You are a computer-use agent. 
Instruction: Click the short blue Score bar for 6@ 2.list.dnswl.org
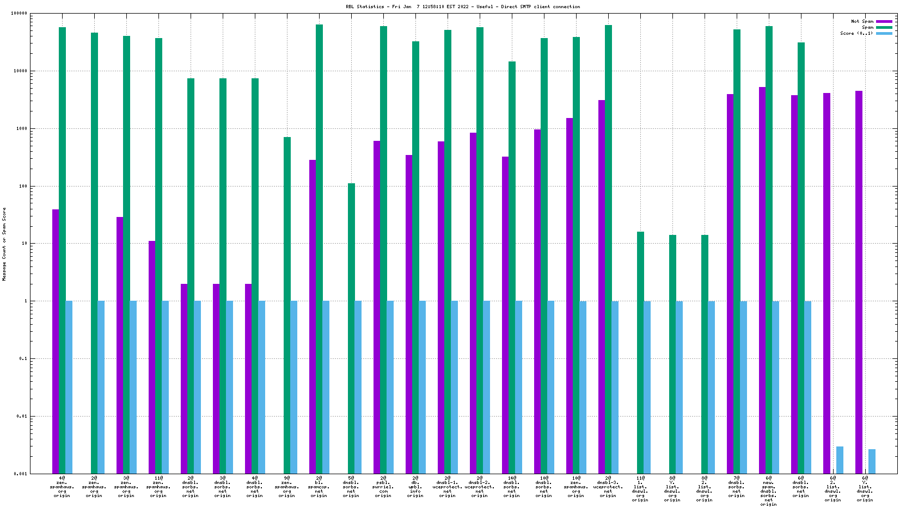840,460
